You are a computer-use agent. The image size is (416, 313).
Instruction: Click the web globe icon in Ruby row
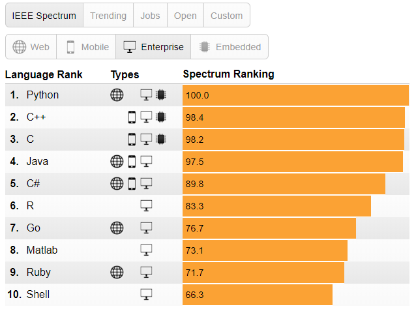(x=117, y=273)
